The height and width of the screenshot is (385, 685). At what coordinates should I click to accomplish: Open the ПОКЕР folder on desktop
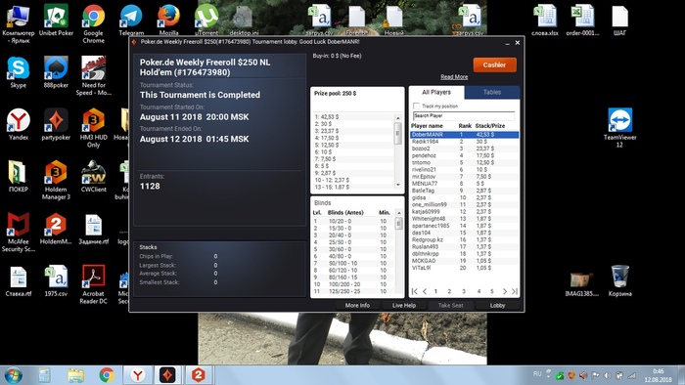(x=19, y=177)
